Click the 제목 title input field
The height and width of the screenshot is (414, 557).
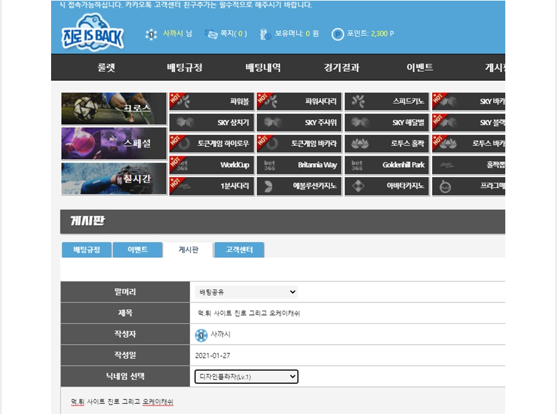coord(348,313)
